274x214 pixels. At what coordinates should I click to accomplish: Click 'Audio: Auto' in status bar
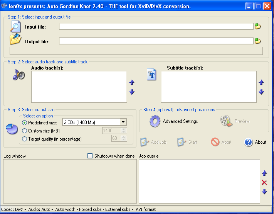click(x=39, y=209)
